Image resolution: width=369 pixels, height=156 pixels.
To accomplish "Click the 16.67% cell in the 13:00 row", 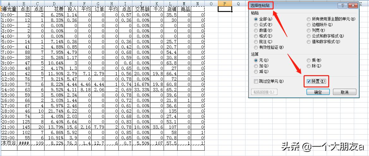I will [141, 84].
